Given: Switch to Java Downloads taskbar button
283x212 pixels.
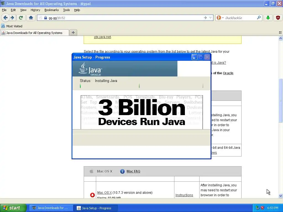Looking at the screenshot, I should (51, 208).
